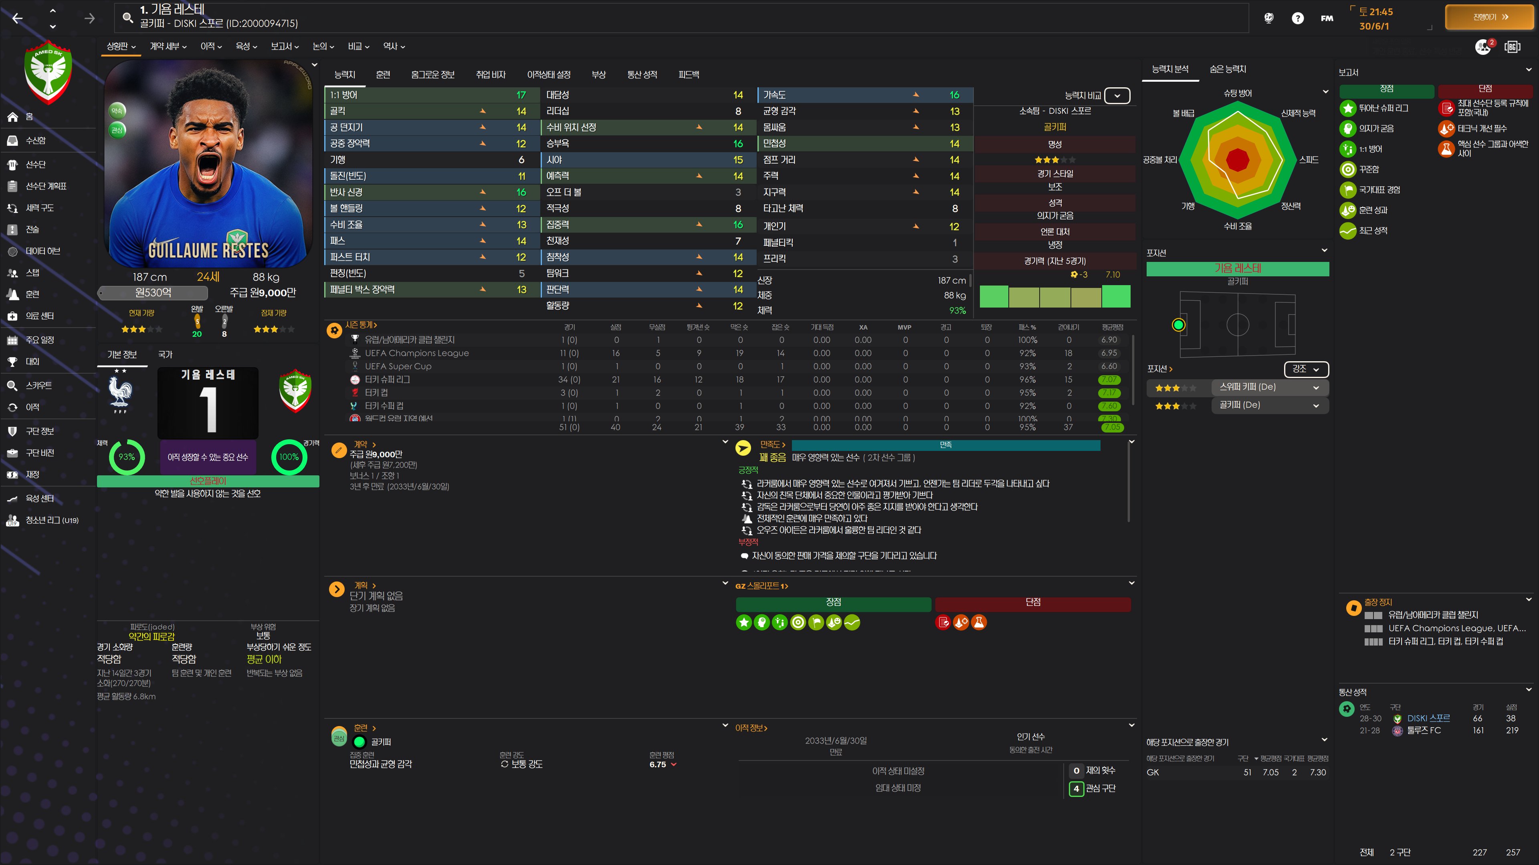Toggle the 관심 badge on player portrait
Image resolution: width=1539 pixels, height=865 pixels.
point(117,129)
